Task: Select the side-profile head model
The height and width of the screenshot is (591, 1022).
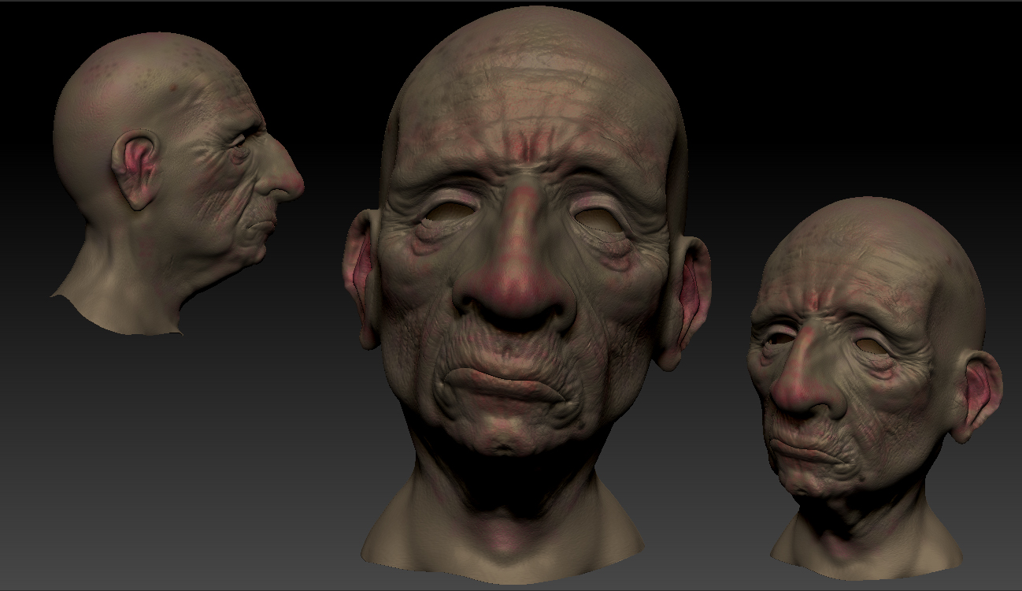Action: click(178, 183)
